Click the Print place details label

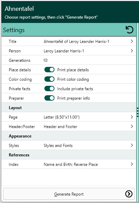click(x=73, y=70)
